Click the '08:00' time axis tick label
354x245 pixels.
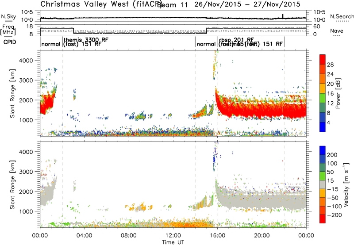[129, 236]
